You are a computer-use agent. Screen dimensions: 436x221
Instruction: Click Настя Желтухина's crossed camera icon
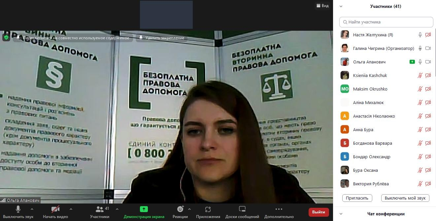[x=428, y=35]
